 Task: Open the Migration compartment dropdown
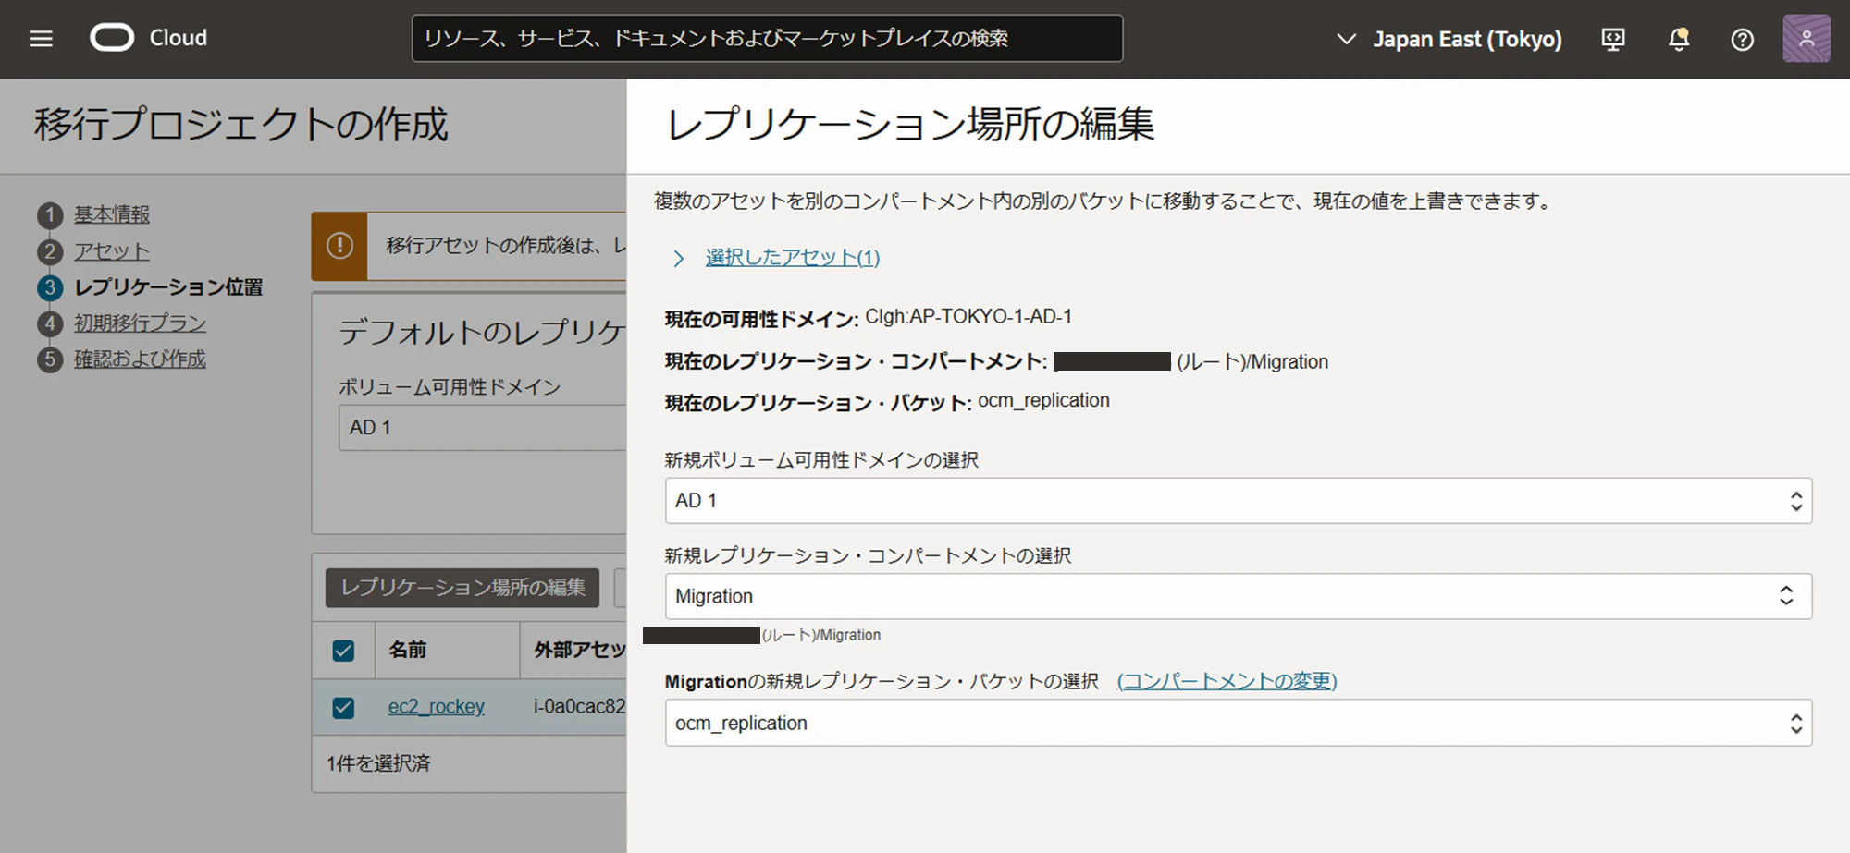(x=1238, y=596)
